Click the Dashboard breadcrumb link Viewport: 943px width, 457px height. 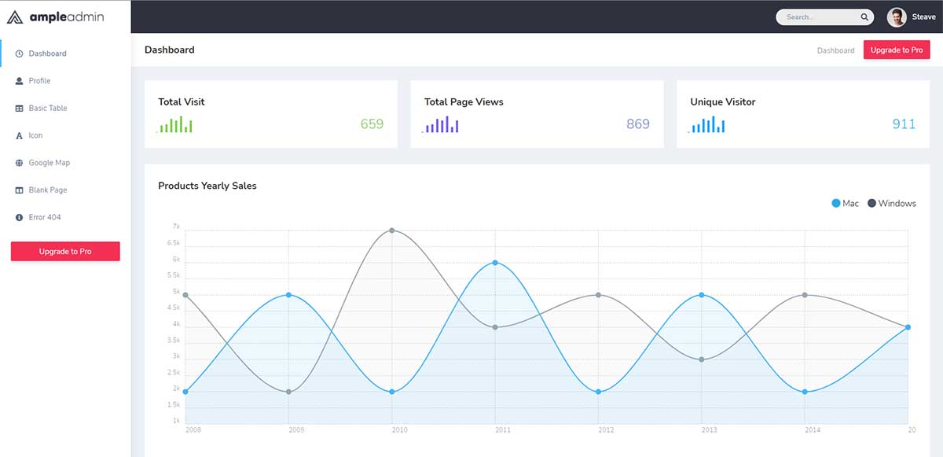point(835,50)
